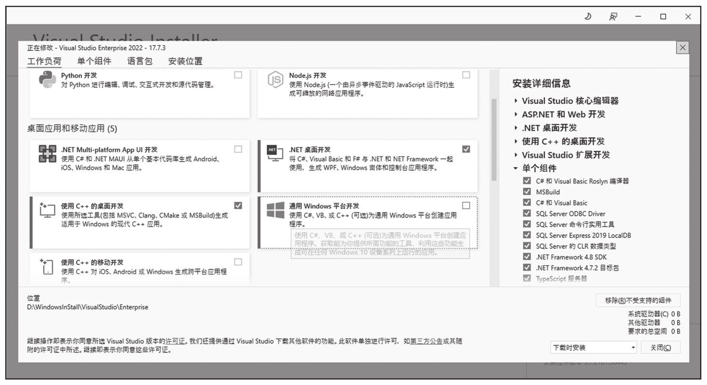The width and height of the screenshot is (707, 385).
Task: Open the feedback icon in title bar
Action: [x=613, y=16]
